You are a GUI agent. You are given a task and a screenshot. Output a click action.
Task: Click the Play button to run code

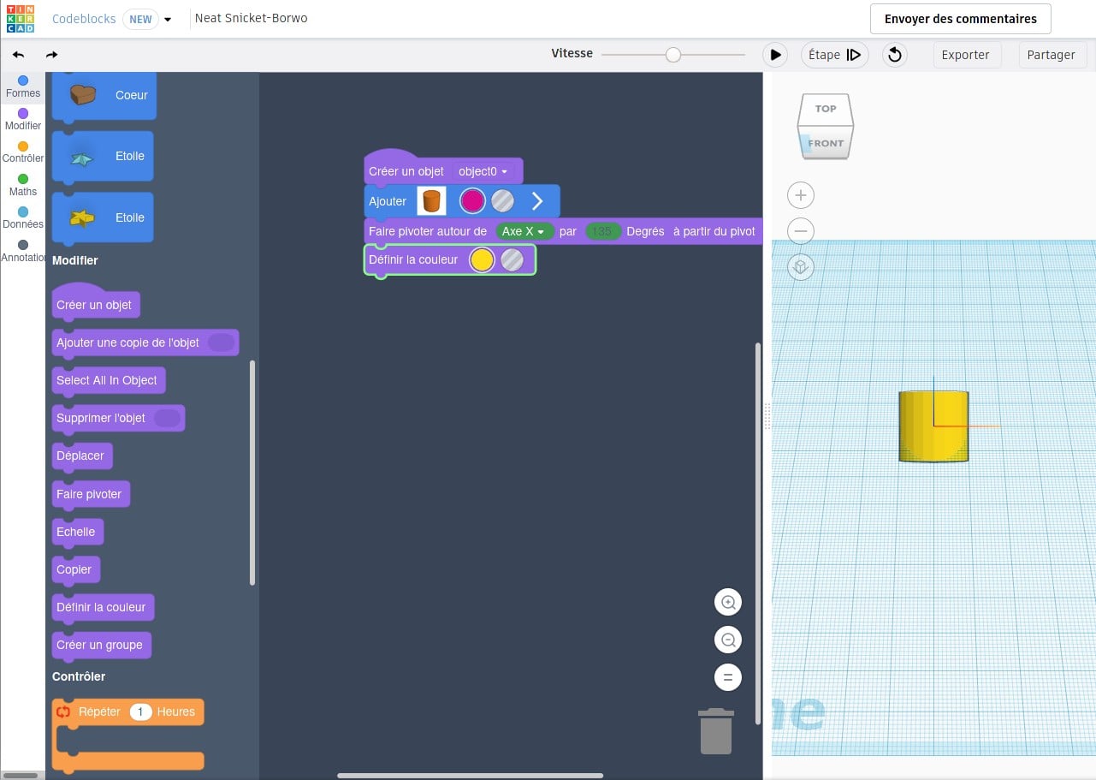point(774,55)
